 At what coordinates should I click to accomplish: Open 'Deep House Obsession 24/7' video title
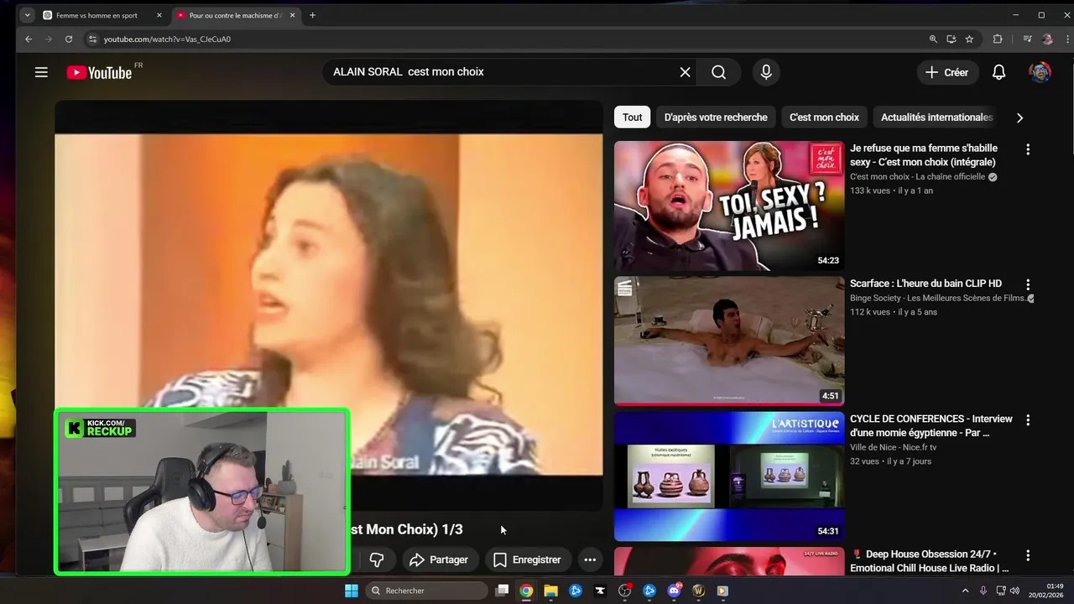point(929,561)
